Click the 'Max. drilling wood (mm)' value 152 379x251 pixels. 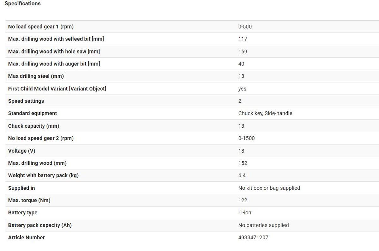pyautogui.click(x=243, y=163)
